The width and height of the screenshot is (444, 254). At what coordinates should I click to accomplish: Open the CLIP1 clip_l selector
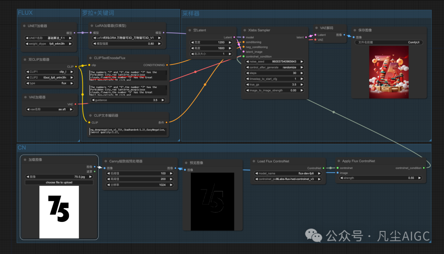point(50,72)
